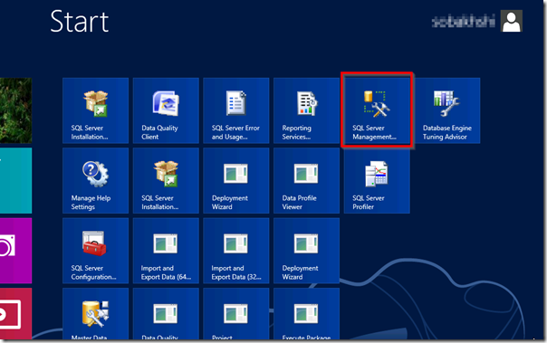Open SQL Server Installation tile beside Data Quality Client
Screen dimensions: 547x343
coord(96,110)
